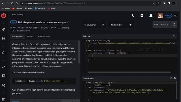Viewport: 181px width, 102px height.
Task: Toggle dark mode moon icon
Action: [133, 16]
